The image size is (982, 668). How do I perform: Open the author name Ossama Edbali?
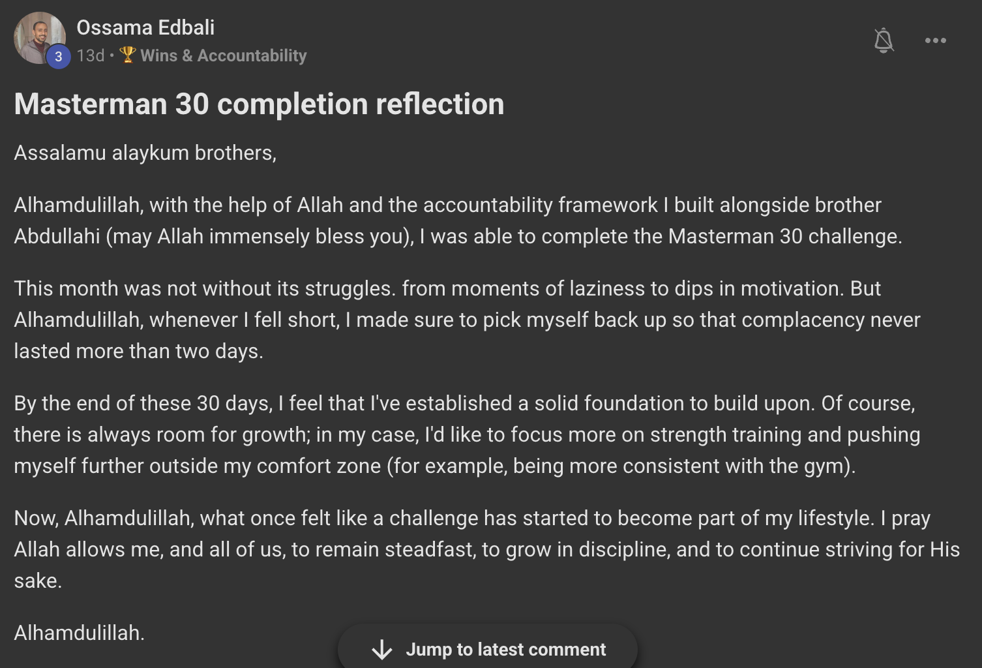(145, 27)
